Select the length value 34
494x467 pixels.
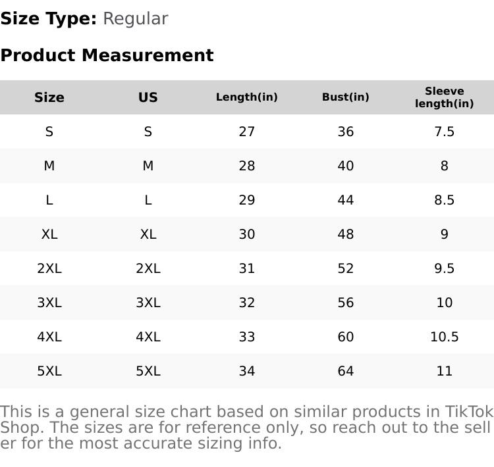[247, 371]
